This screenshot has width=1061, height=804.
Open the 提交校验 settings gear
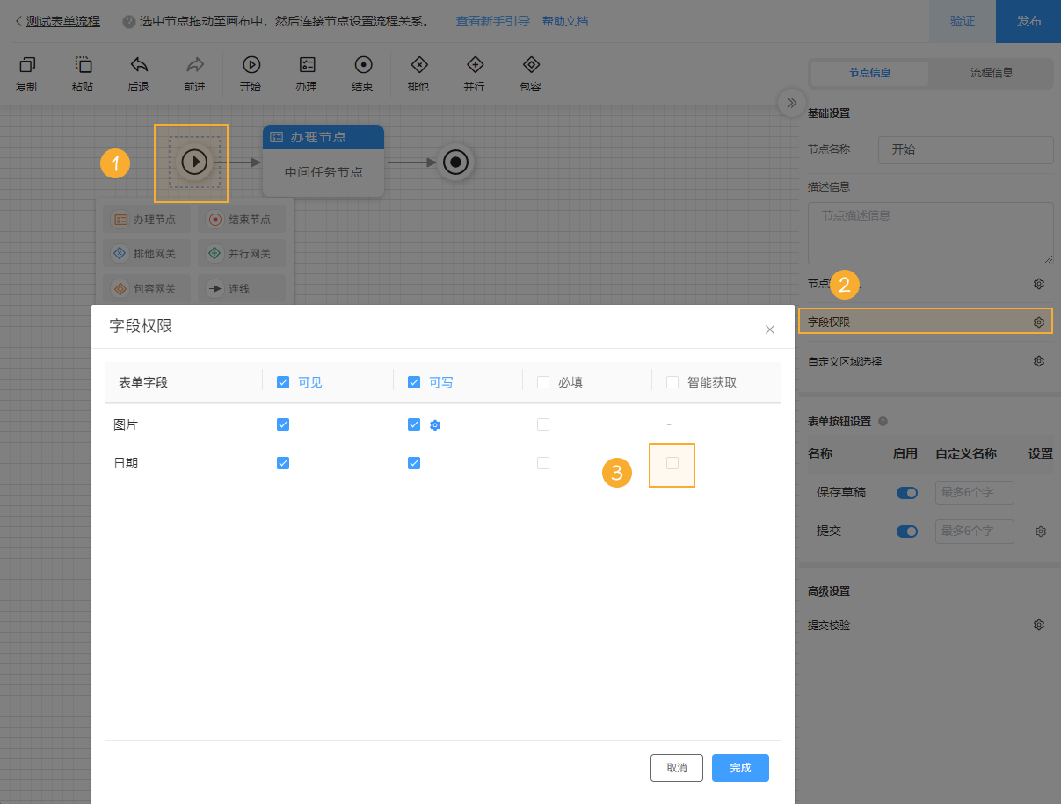click(1038, 625)
